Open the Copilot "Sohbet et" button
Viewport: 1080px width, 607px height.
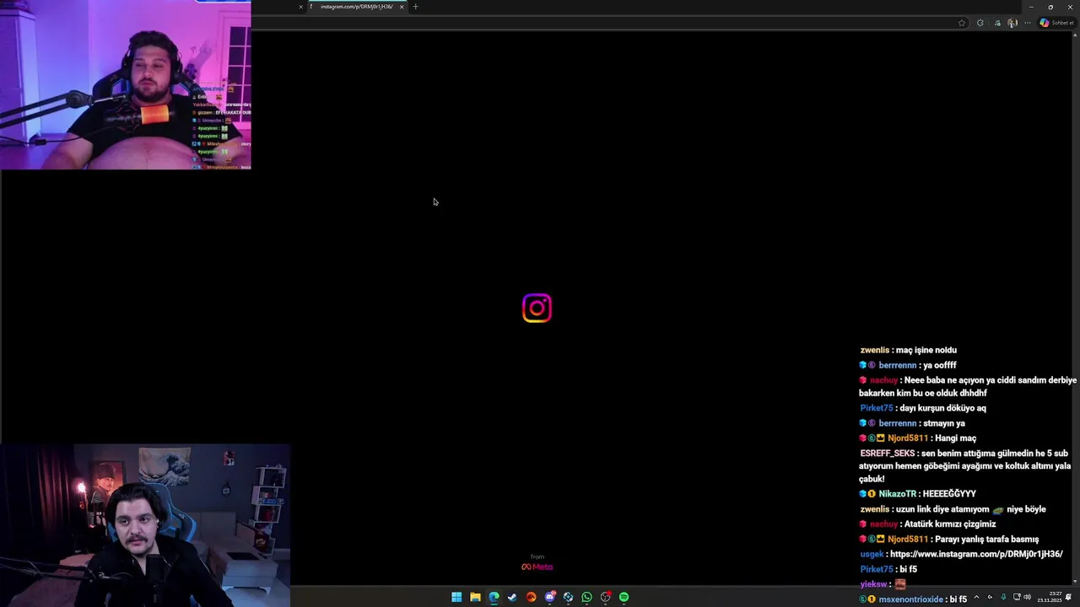tap(1057, 23)
